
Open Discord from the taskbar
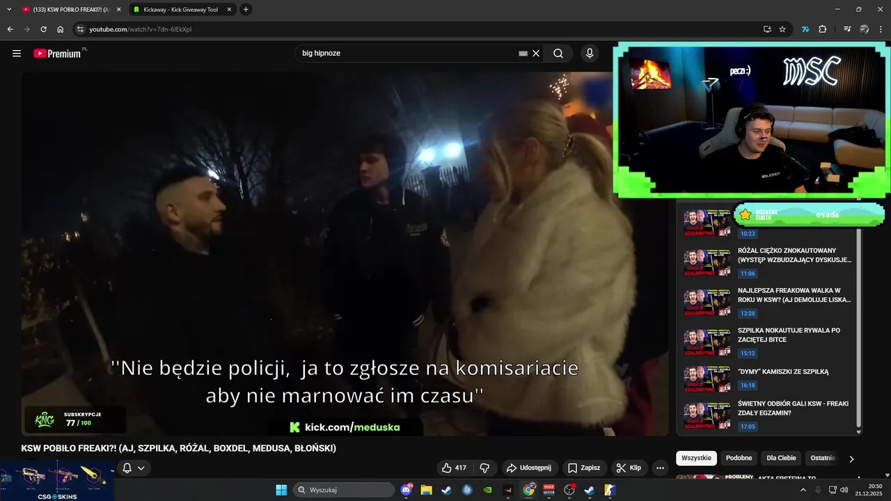(407, 490)
